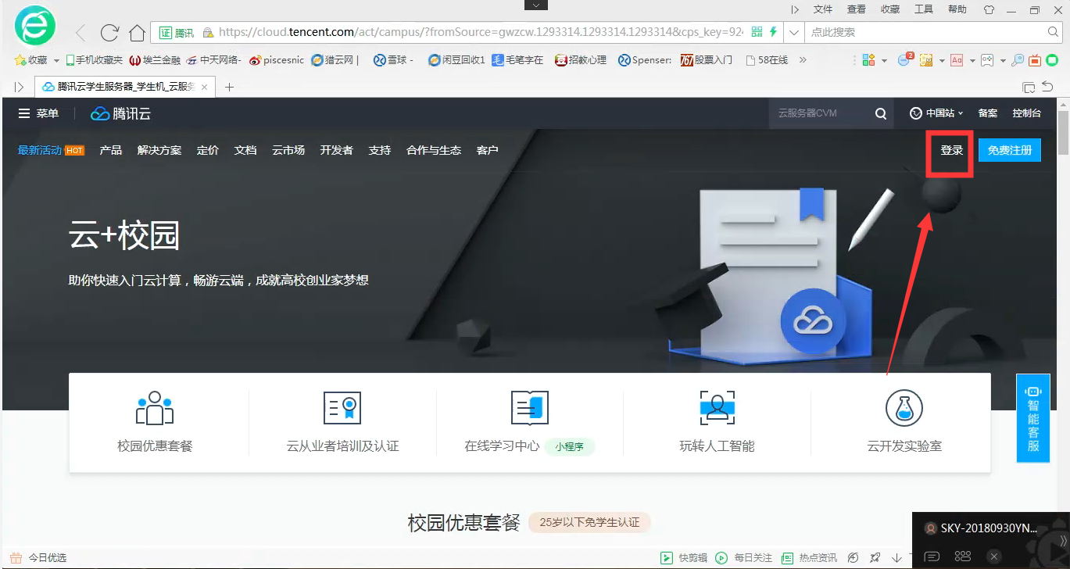Go to the browser home page icon

click(138, 33)
